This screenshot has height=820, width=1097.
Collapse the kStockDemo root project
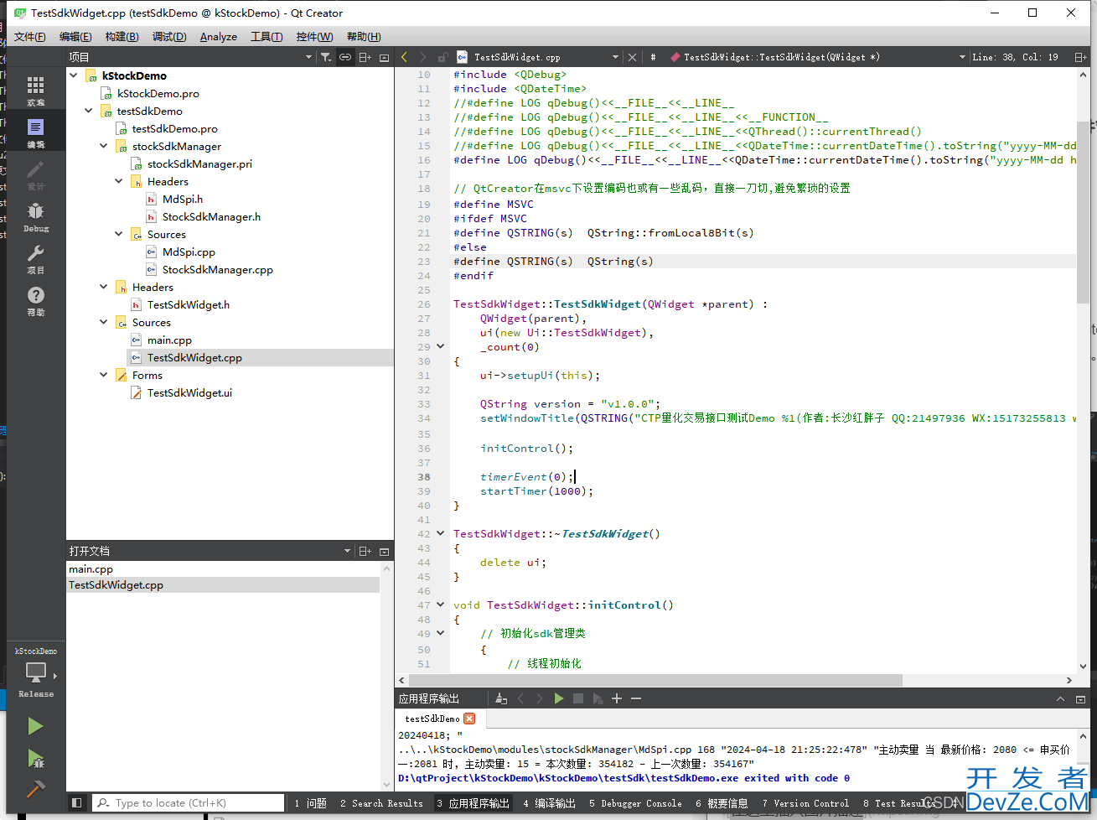click(74, 75)
